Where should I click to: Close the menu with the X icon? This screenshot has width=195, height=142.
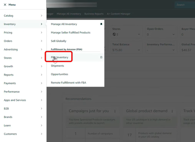coord(5,5)
